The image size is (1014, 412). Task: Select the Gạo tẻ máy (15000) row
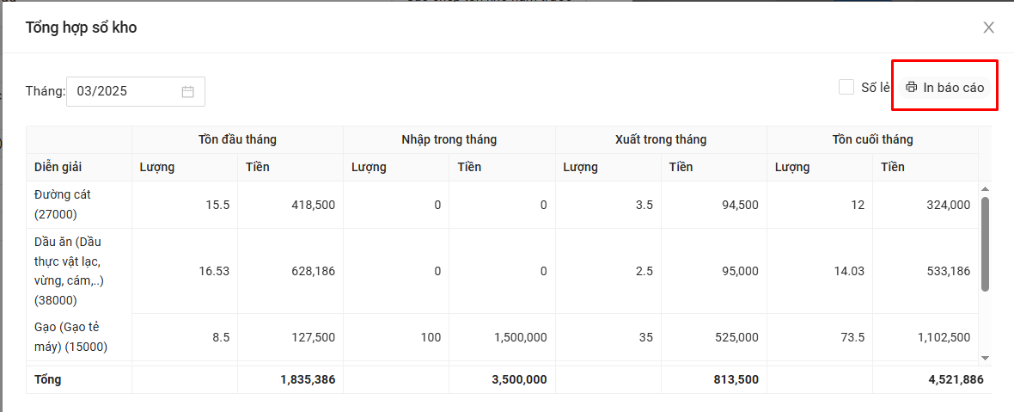pyautogui.click(x=70, y=337)
